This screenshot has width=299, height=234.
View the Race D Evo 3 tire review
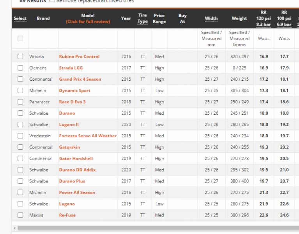click(72, 102)
